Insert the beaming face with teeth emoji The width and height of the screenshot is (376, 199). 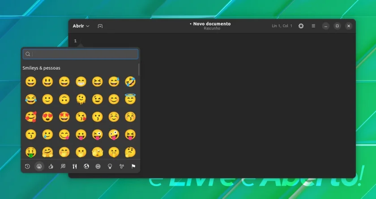(81, 82)
